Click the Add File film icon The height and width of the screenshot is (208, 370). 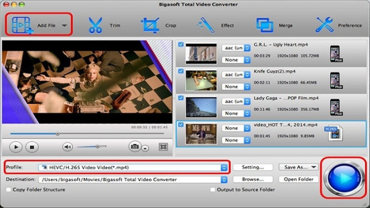pos(22,25)
